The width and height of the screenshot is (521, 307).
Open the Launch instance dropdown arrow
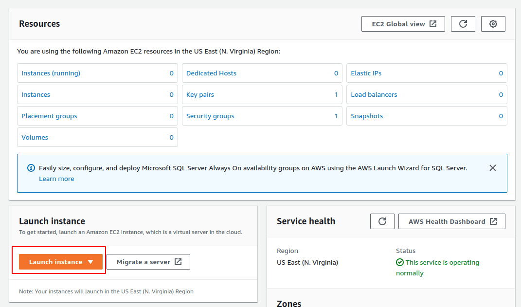tap(90, 261)
